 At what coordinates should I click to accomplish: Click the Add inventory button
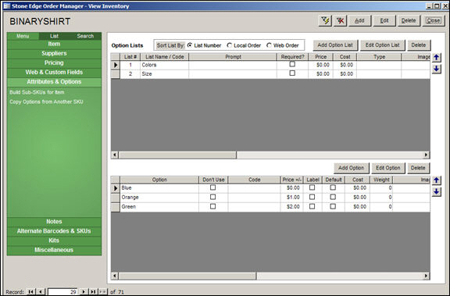(x=360, y=20)
